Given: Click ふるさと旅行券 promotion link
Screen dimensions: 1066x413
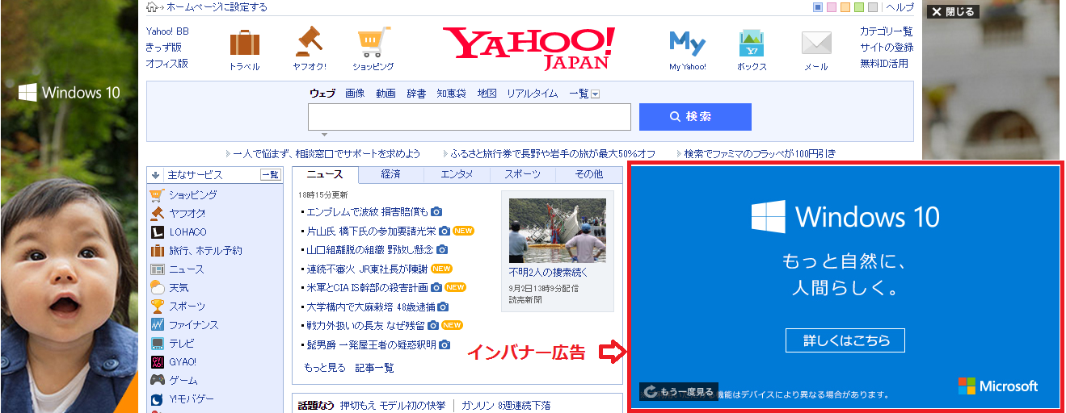Looking at the screenshot, I should (x=553, y=153).
